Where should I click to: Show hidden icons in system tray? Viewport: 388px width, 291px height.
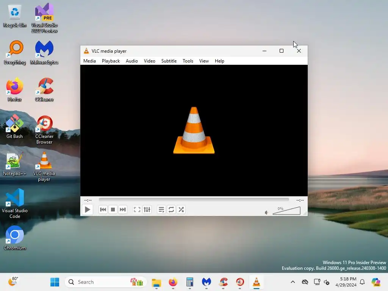point(293,282)
